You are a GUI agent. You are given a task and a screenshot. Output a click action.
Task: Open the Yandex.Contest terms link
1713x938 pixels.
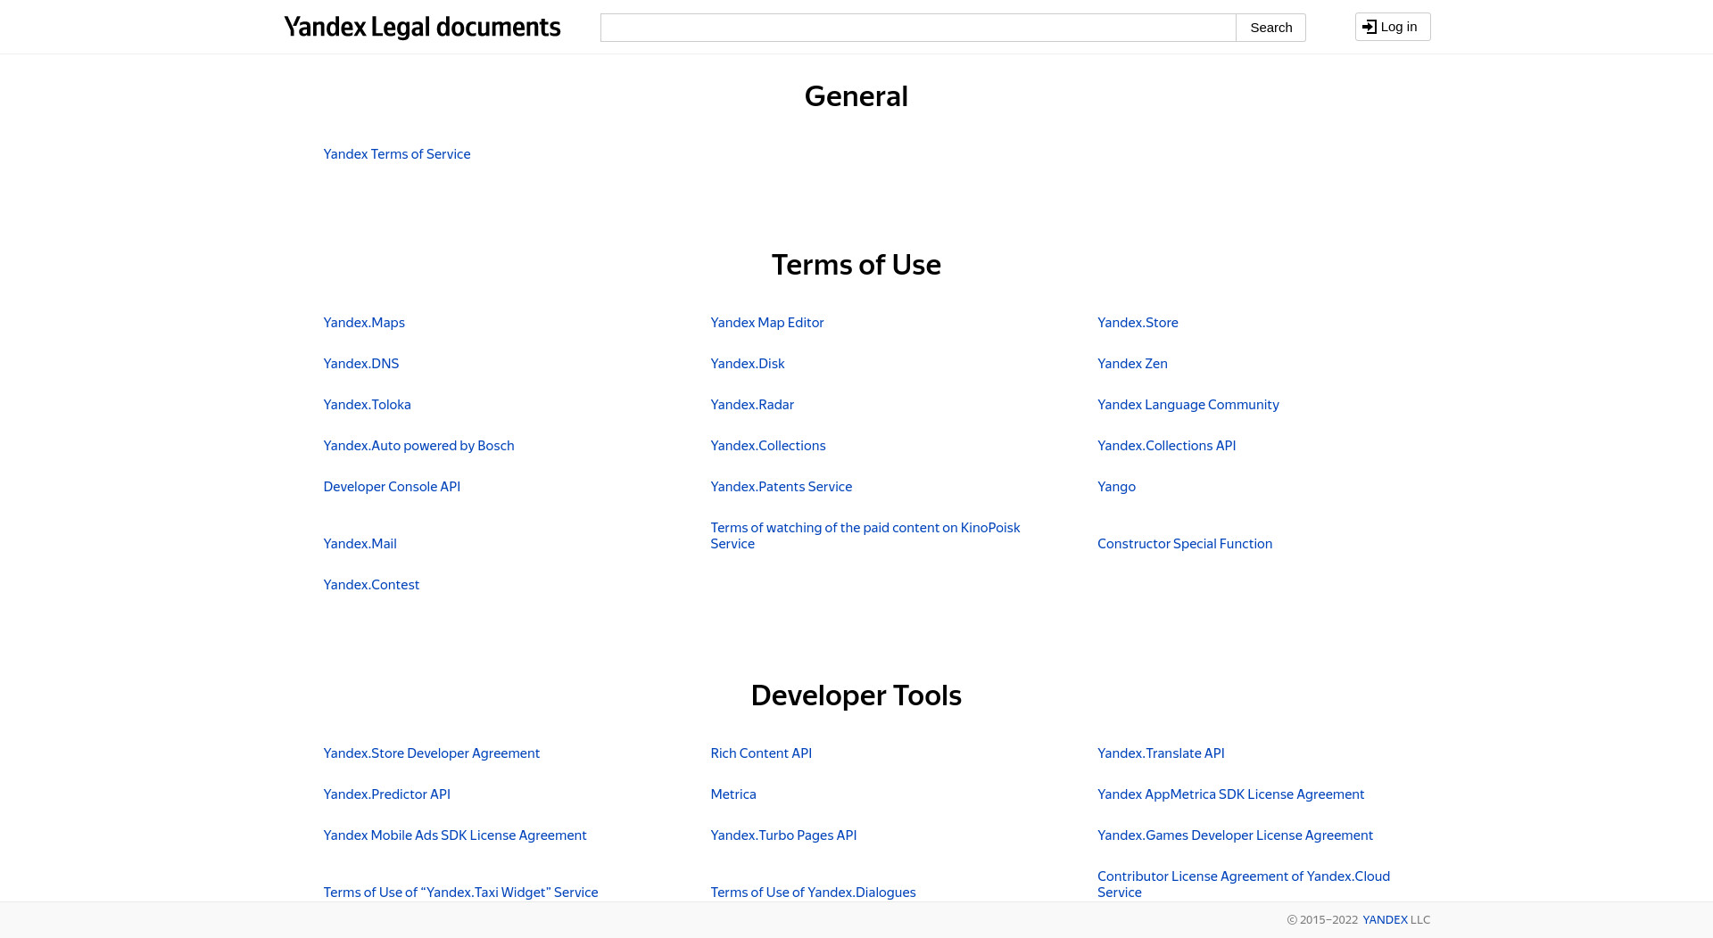coord(371,585)
